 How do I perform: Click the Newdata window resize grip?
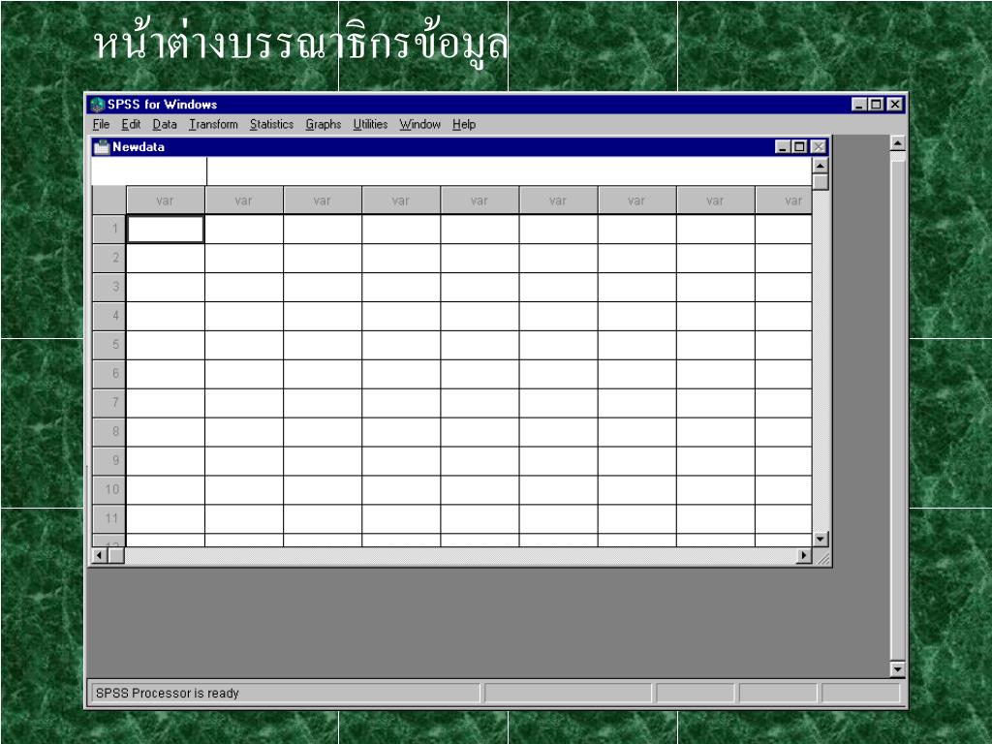821,557
